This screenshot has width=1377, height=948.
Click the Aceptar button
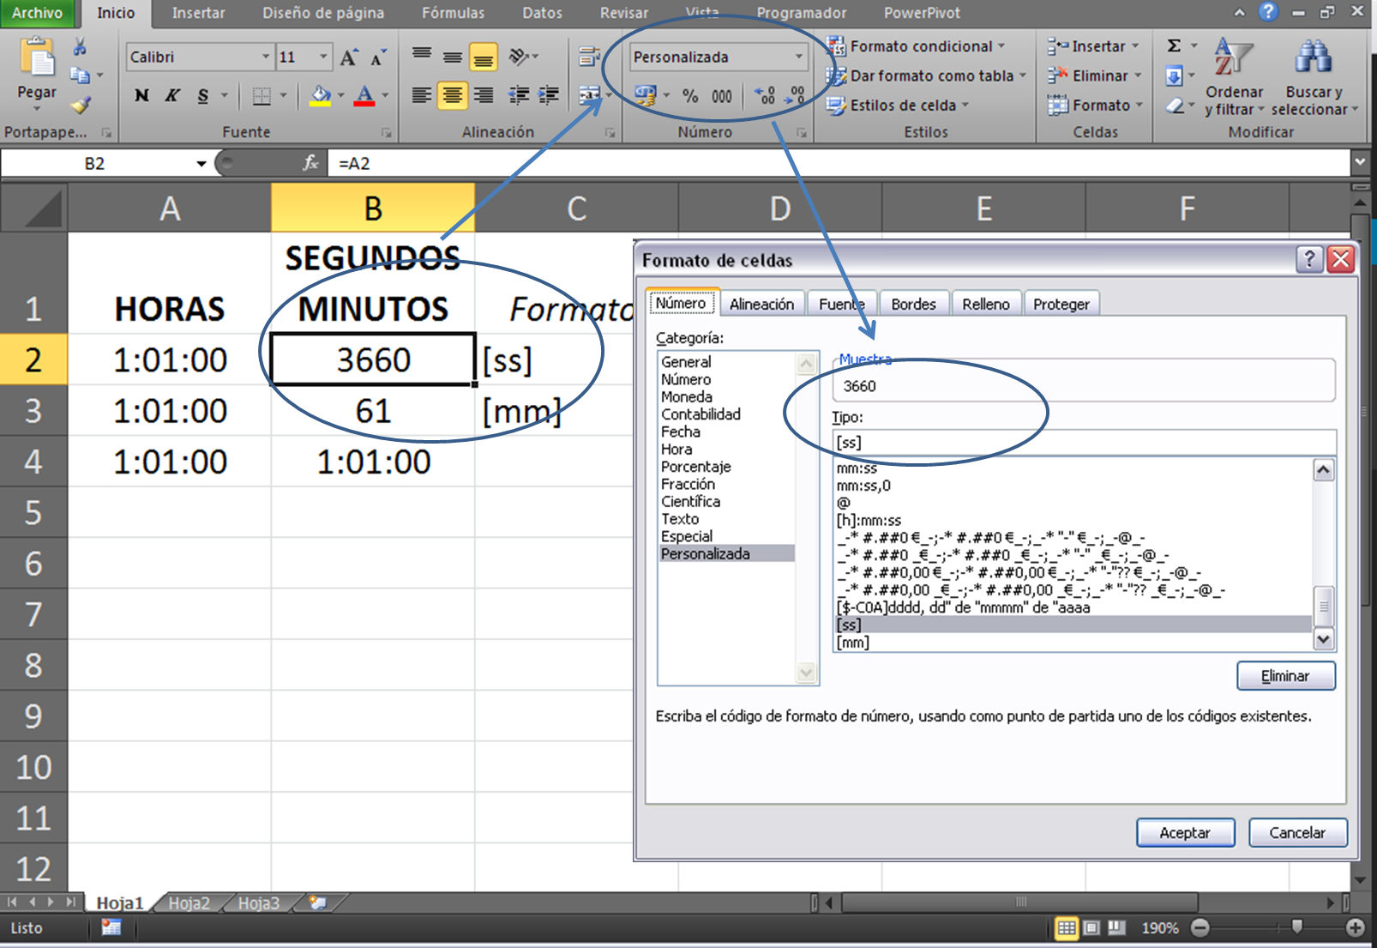tap(1185, 833)
